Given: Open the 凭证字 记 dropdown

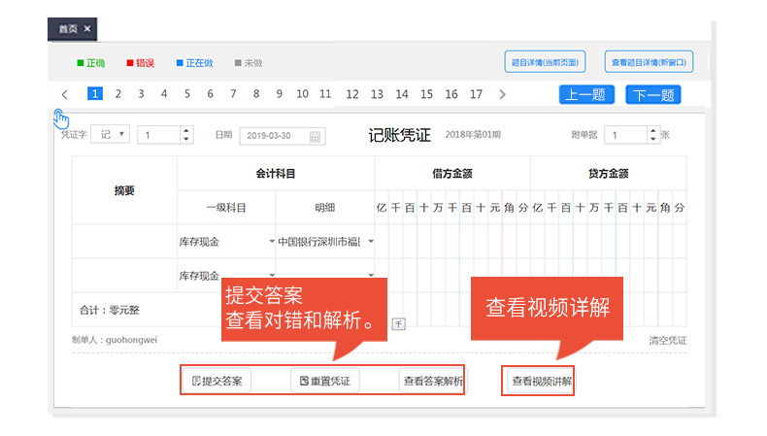Looking at the screenshot, I should click(x=111, y=134).
